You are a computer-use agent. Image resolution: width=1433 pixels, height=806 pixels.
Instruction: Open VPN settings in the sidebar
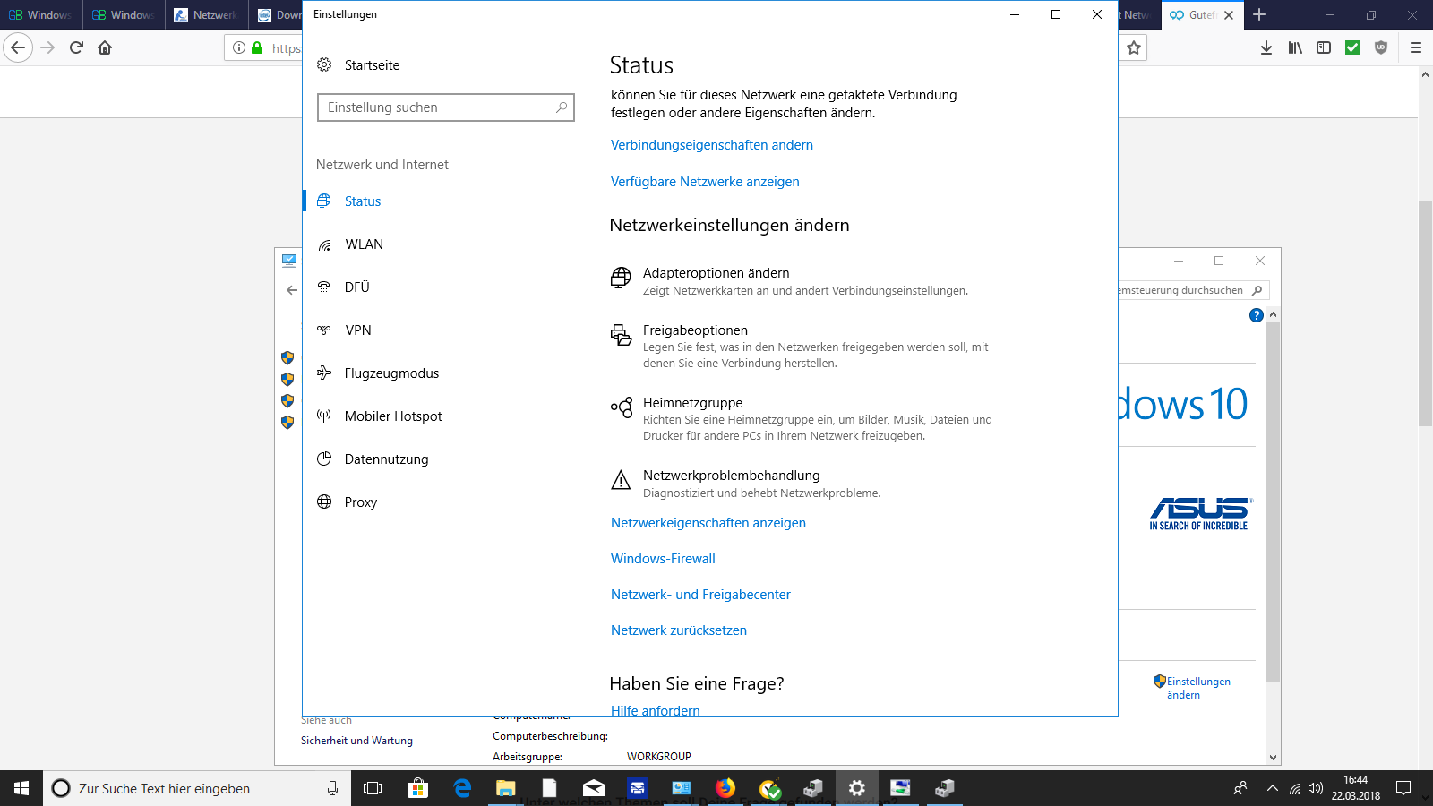click(357, 330)
